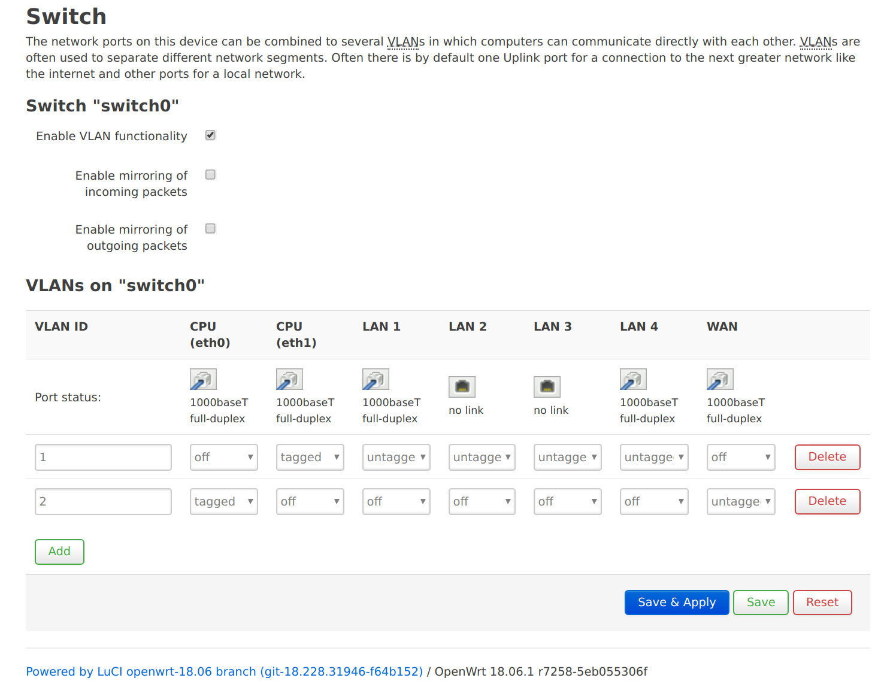Click the 'Switch "switch0"' section heading

(102, 105)
